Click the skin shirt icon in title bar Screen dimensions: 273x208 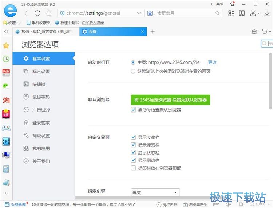[x=232, y=4]
